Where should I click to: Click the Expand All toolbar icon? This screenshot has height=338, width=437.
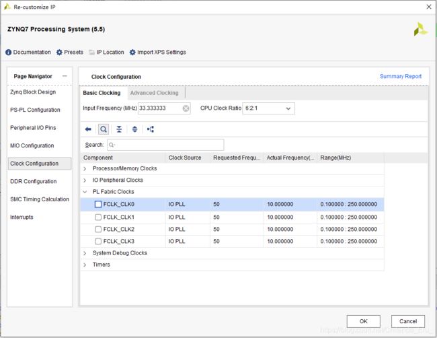pos(134,129)
